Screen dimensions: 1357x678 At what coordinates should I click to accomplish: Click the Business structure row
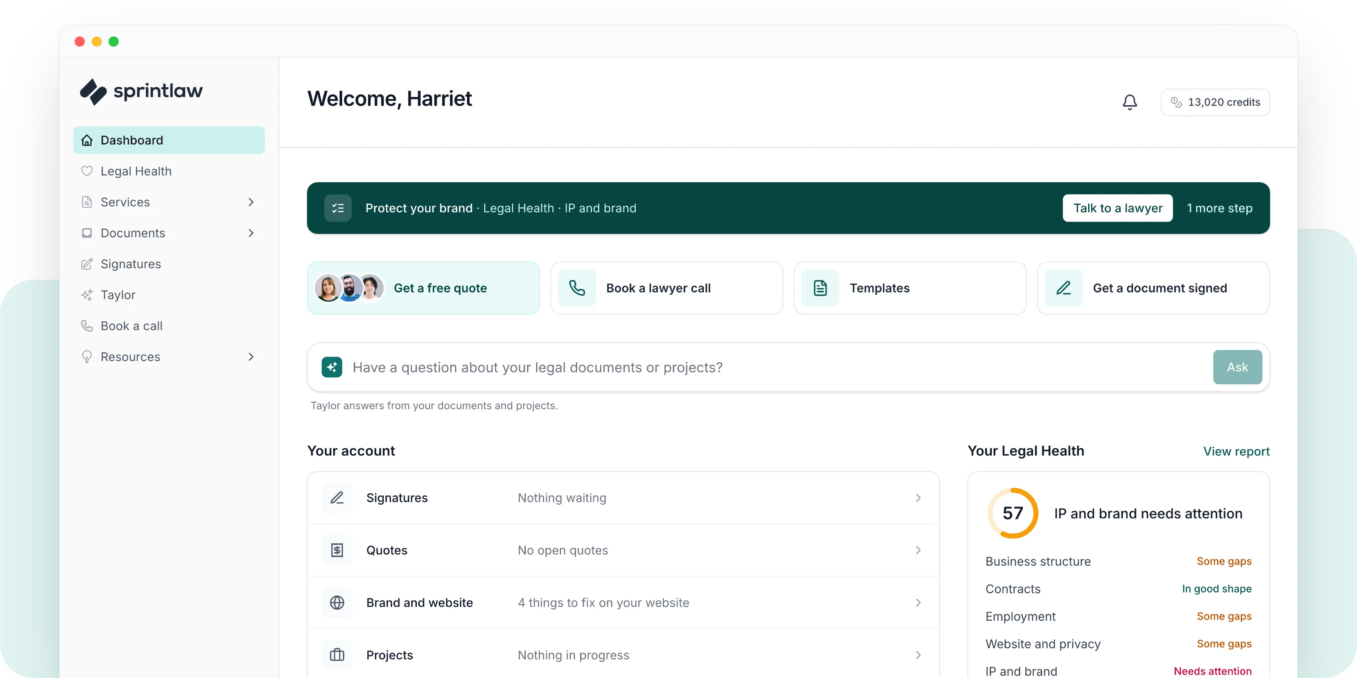click(x=1118, y=561)
